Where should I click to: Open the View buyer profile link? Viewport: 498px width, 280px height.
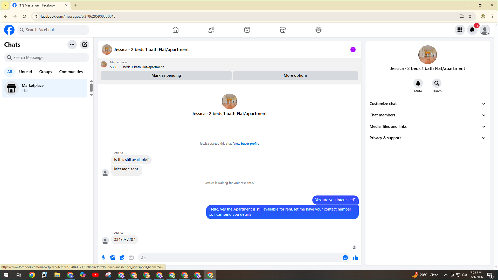(246, 144)
